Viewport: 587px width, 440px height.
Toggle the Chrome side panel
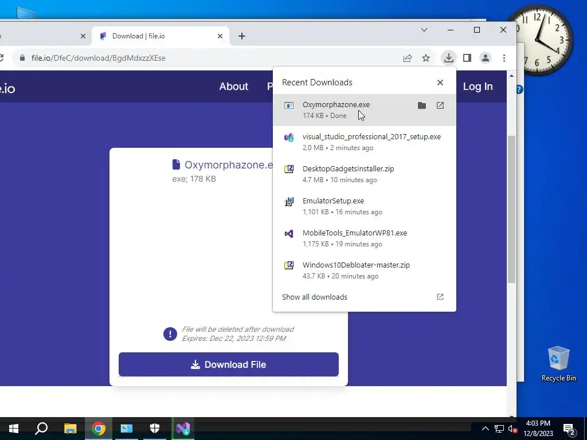(x=467, y=58)
